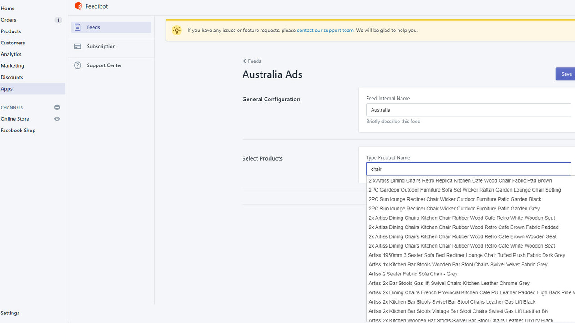Screen dimensions: 575x323
Task: Toggle Online Store visibility
Action: pyautogui.click(x=57, y=118)
